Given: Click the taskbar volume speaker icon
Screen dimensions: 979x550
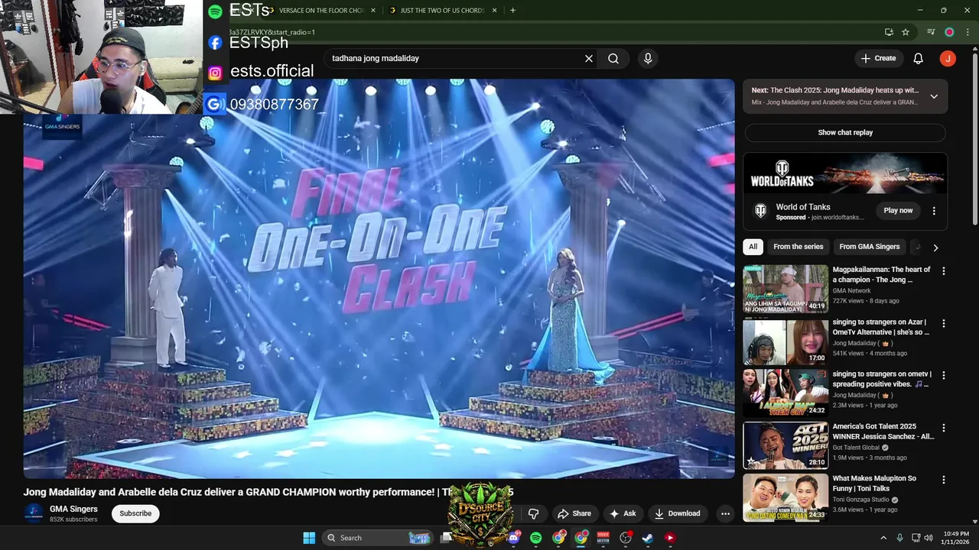Looking at the screenshot, I should pyautogui.click(x=929, y=538).
